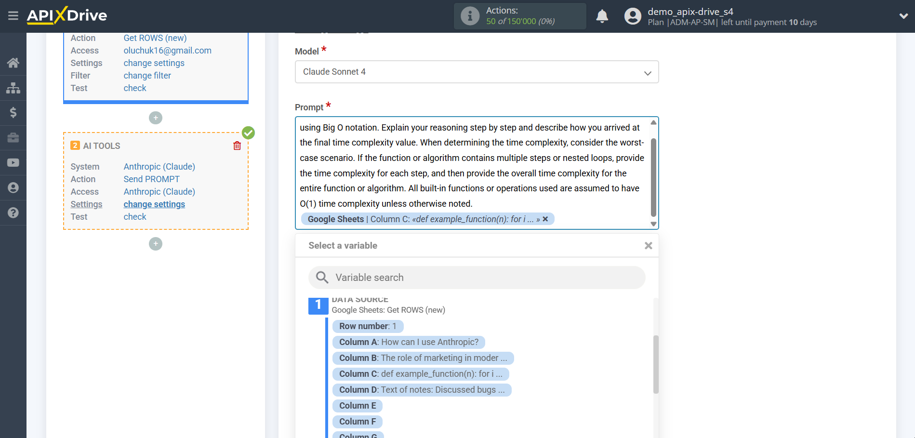This screenshot has height=438, width=915.
Task: Click the ApiX-Drive logo
Action: 67,15
